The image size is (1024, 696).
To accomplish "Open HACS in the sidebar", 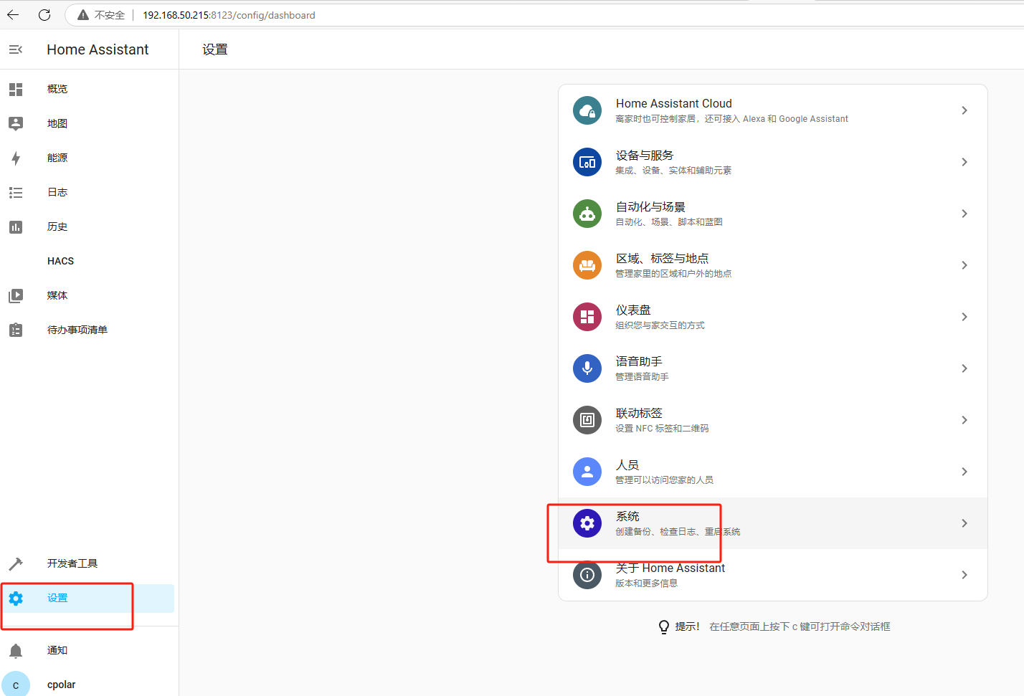I will pos(89,261).
